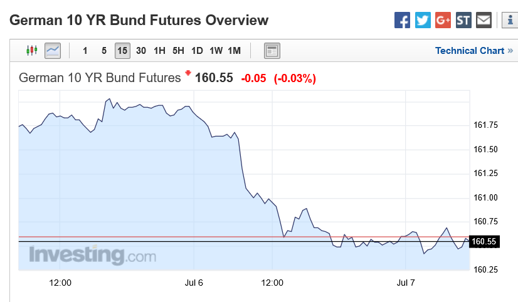Share page on Twitter
This screenshot has width=518, height=302.
point(423,20)
